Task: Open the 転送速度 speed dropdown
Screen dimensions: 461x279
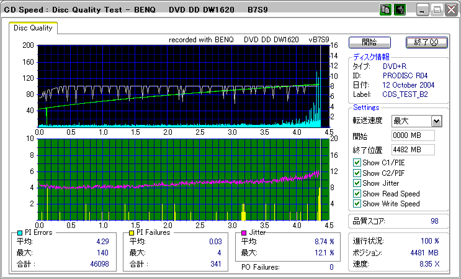Action: 436,121
